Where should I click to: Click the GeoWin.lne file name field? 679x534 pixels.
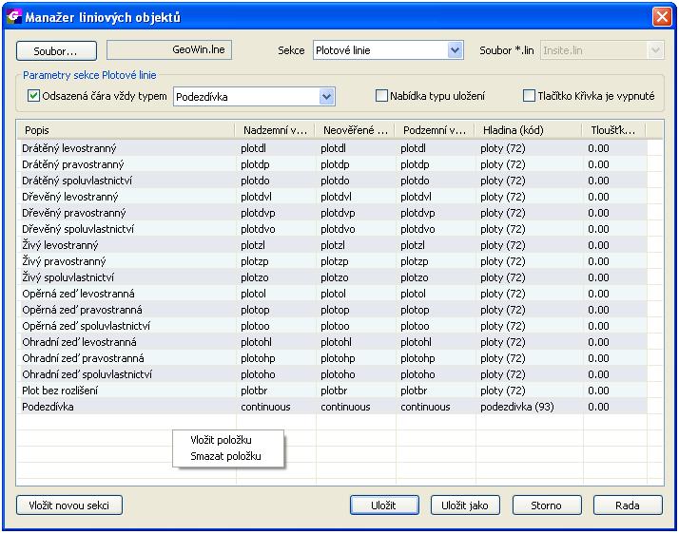tap(169, 49)
